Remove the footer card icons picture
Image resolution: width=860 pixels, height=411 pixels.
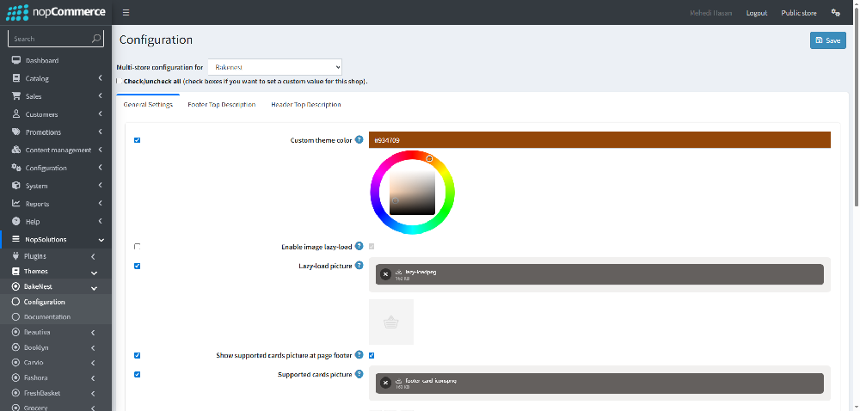tap(385, 383)
